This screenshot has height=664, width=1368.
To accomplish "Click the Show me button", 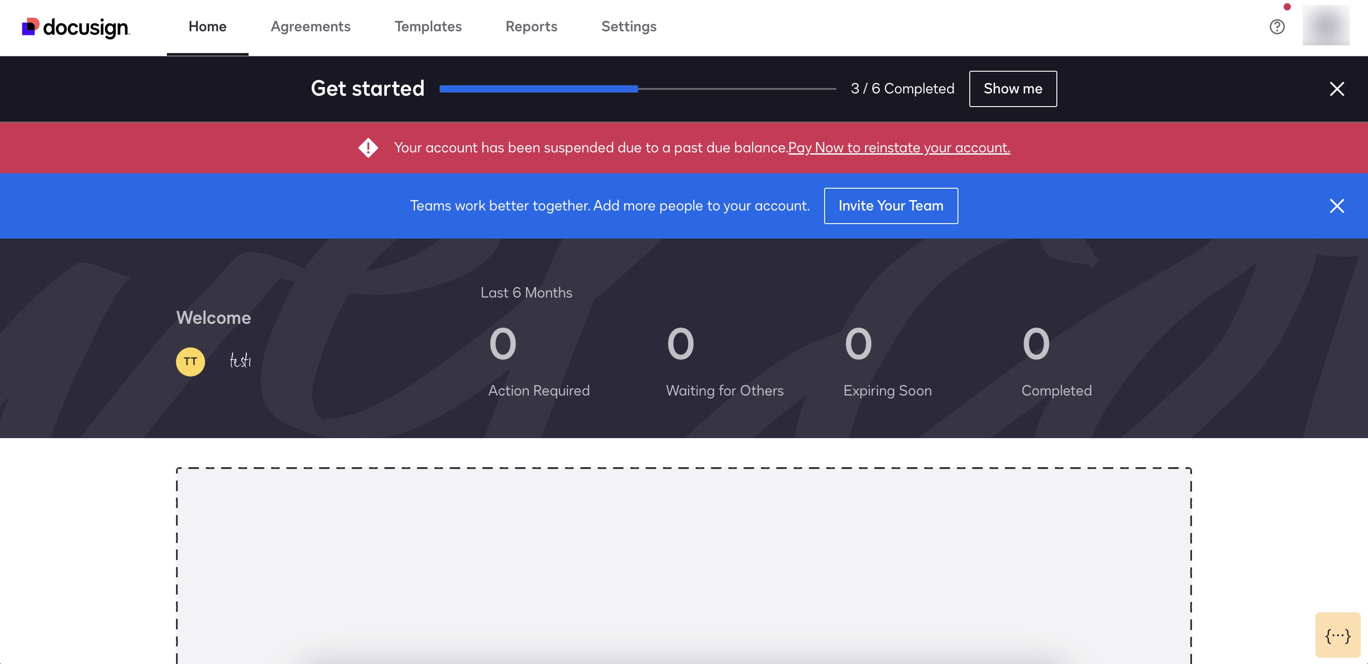I will [x=1012, y=89].
